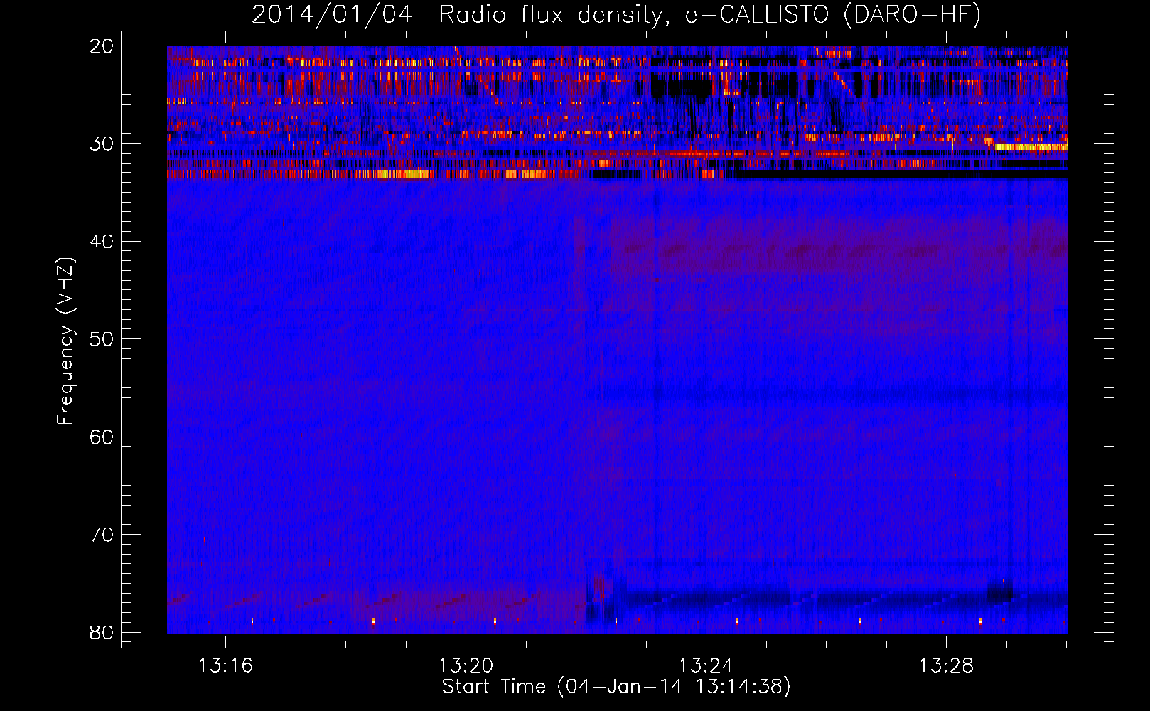Viewport: 1150px width, 711px height.
Task: Select the frequency tick label 80
Action: point(102,632)
